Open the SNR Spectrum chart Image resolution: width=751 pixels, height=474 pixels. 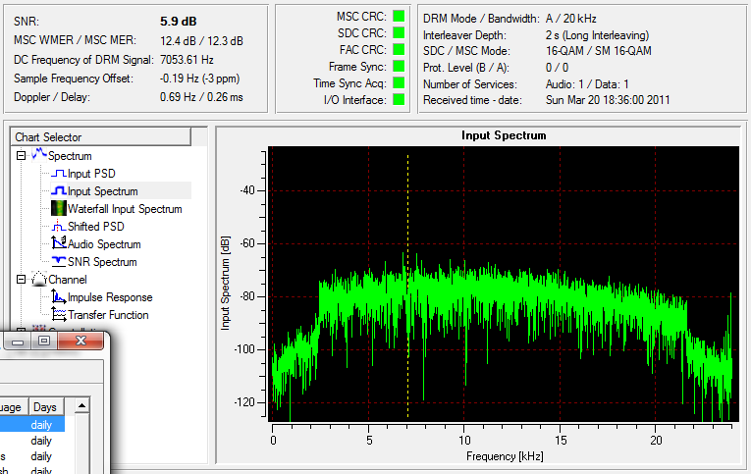pos(101,262)
